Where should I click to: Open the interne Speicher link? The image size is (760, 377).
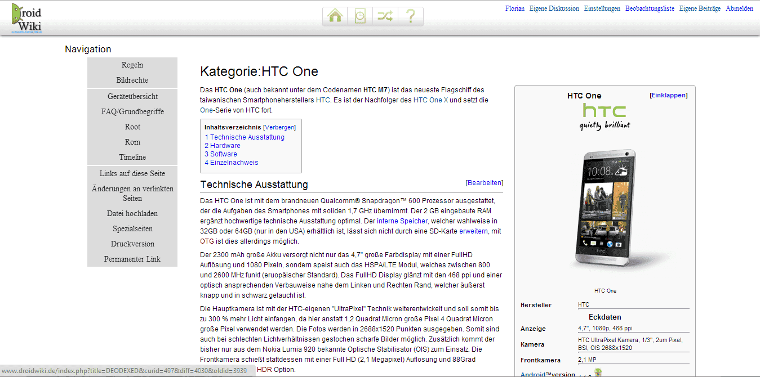[402, 221]
